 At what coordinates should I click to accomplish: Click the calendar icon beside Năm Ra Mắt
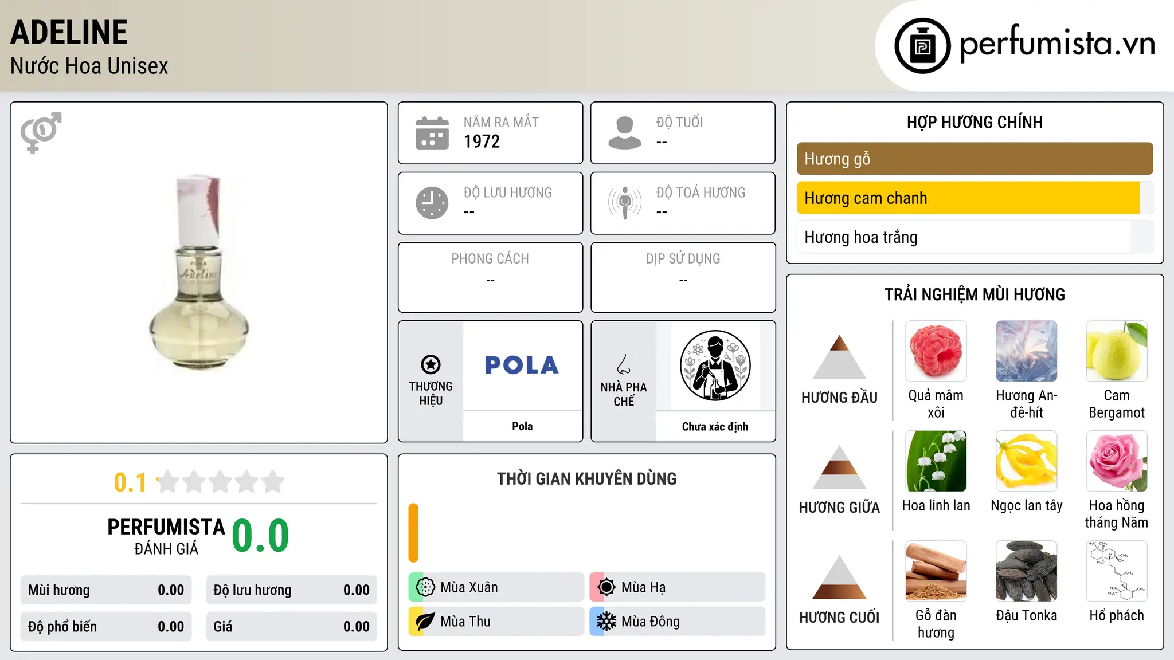point(432,133)
